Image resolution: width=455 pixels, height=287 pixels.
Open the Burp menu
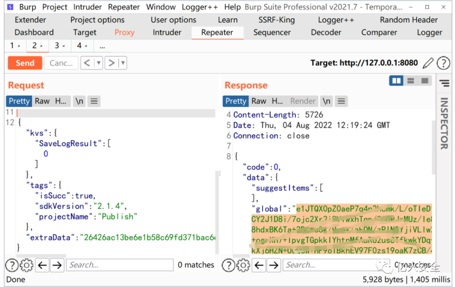click(27, 7)
